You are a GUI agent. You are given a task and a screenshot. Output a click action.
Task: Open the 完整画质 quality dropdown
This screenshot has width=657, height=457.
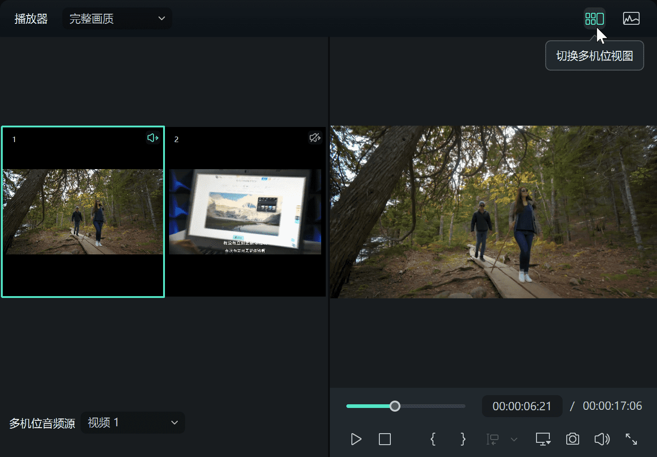coord(117,19)
